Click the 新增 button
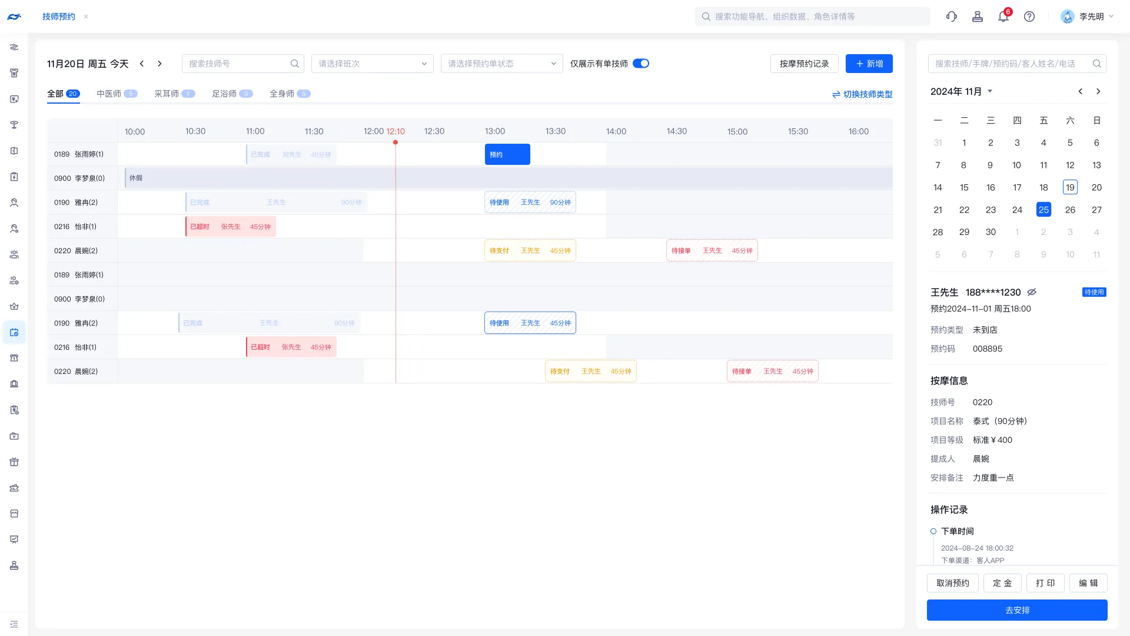This screenshot has width=1130, height=636. 869,64
